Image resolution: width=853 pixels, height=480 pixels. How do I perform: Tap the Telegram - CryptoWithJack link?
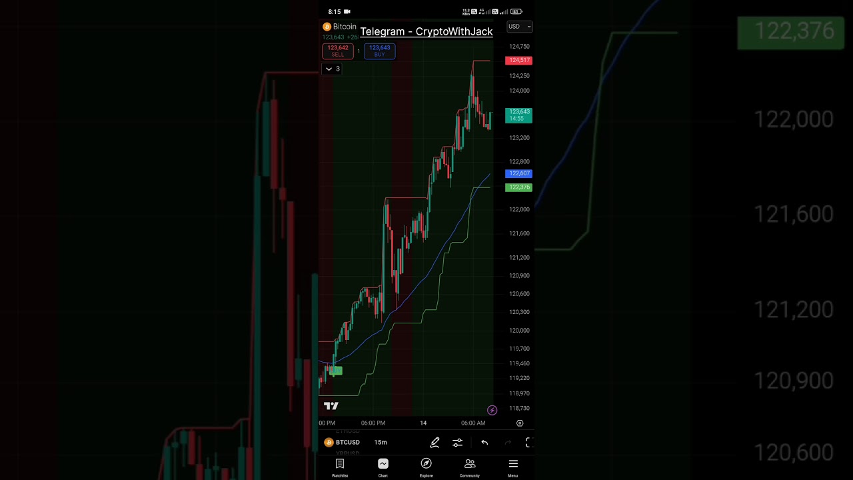(426, 31)
